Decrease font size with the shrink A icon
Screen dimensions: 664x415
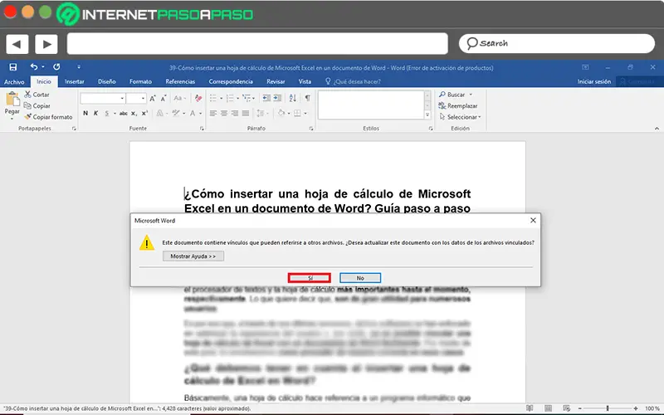coord(164,98)
